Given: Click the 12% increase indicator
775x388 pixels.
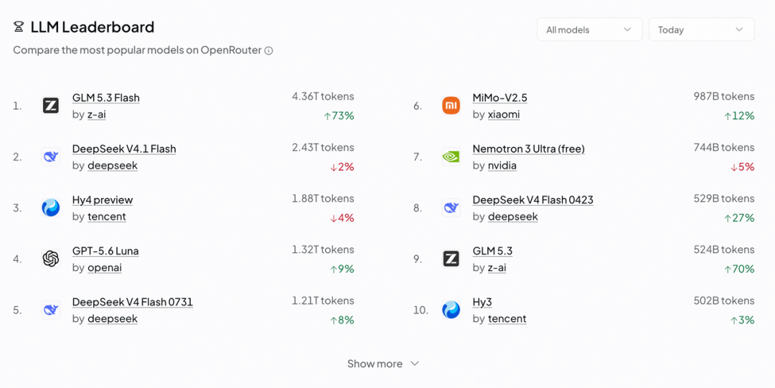Looking at the screenshot, I should [739, 115].
